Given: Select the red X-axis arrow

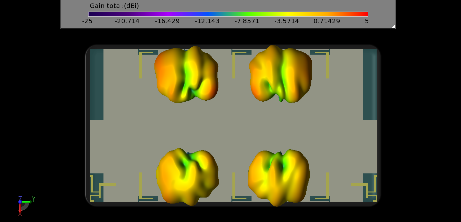Looking at the screenshot, I should pos(20,209).
